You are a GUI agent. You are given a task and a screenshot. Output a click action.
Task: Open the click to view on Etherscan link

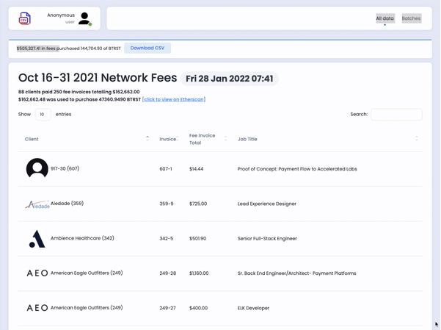click(174, 99)
